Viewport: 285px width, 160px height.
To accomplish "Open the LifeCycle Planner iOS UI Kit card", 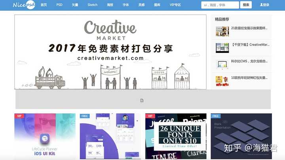I will click(45, 136).
